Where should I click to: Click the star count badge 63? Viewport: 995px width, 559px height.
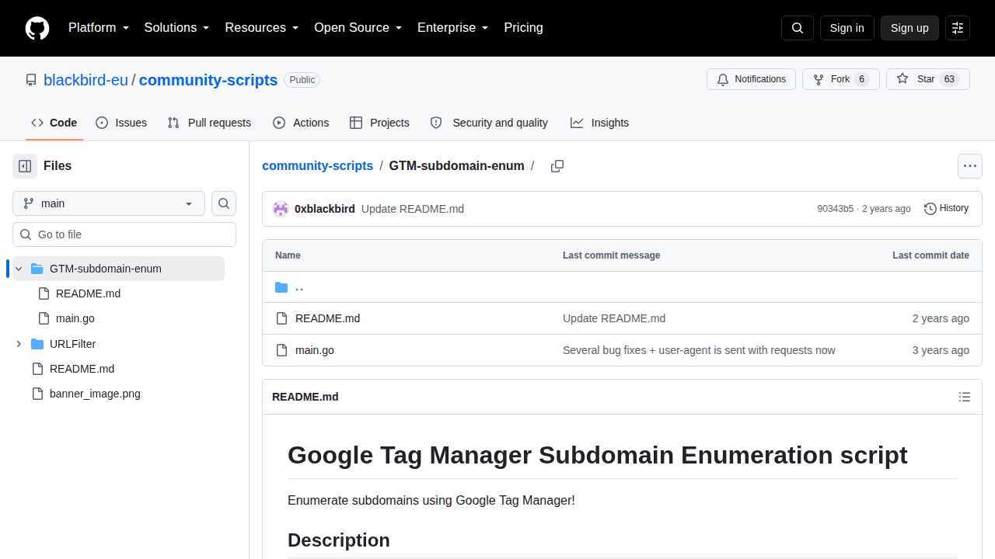click(x=949, y=79)
